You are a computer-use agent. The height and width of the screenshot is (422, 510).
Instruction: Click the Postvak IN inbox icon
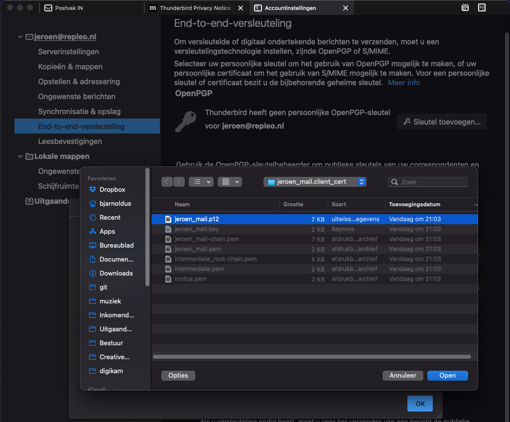tap(48, 8)
